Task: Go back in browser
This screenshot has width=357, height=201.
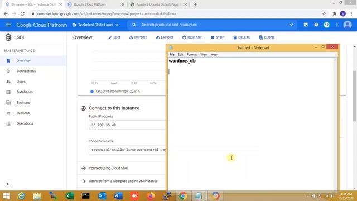Action: [6, 13]
